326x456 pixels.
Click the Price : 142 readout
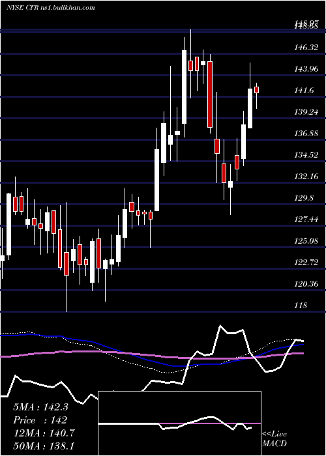click(x=40, y=420)
